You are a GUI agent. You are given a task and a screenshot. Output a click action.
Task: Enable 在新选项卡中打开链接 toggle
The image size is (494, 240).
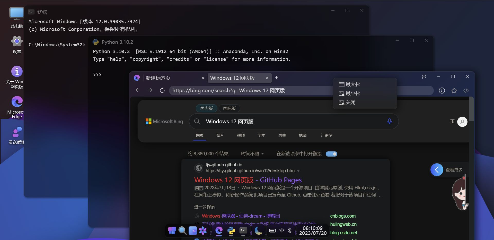[331, 154]
